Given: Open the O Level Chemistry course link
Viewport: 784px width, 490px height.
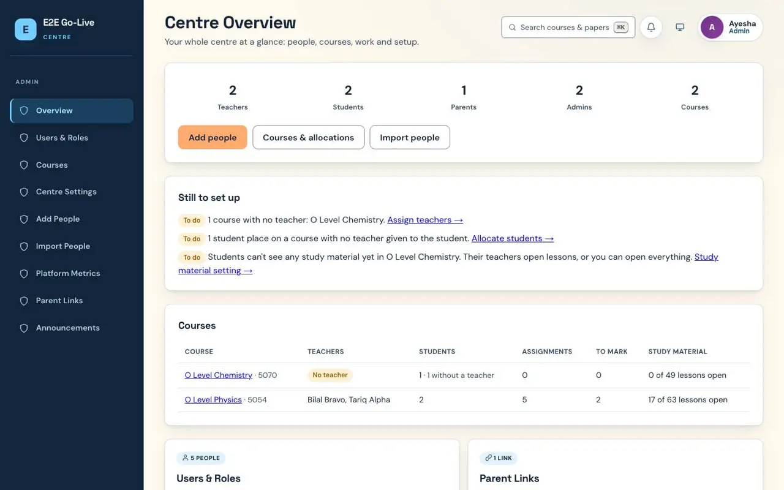Looking at the screenshot, I should tap(219, 375).
